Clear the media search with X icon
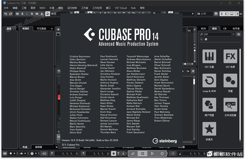Image resolution: width=245 pixels, height=159 pixels. point(233,34)
